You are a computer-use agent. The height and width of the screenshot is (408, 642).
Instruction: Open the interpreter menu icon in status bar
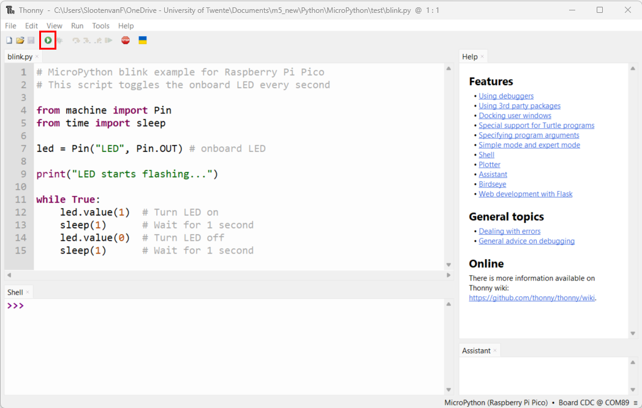(x=635, y=402)
